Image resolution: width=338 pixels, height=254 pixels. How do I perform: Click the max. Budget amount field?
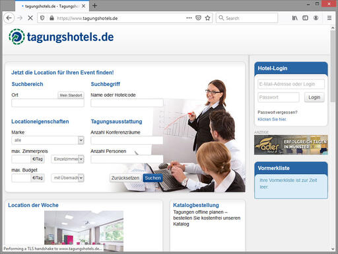point(21,178)
